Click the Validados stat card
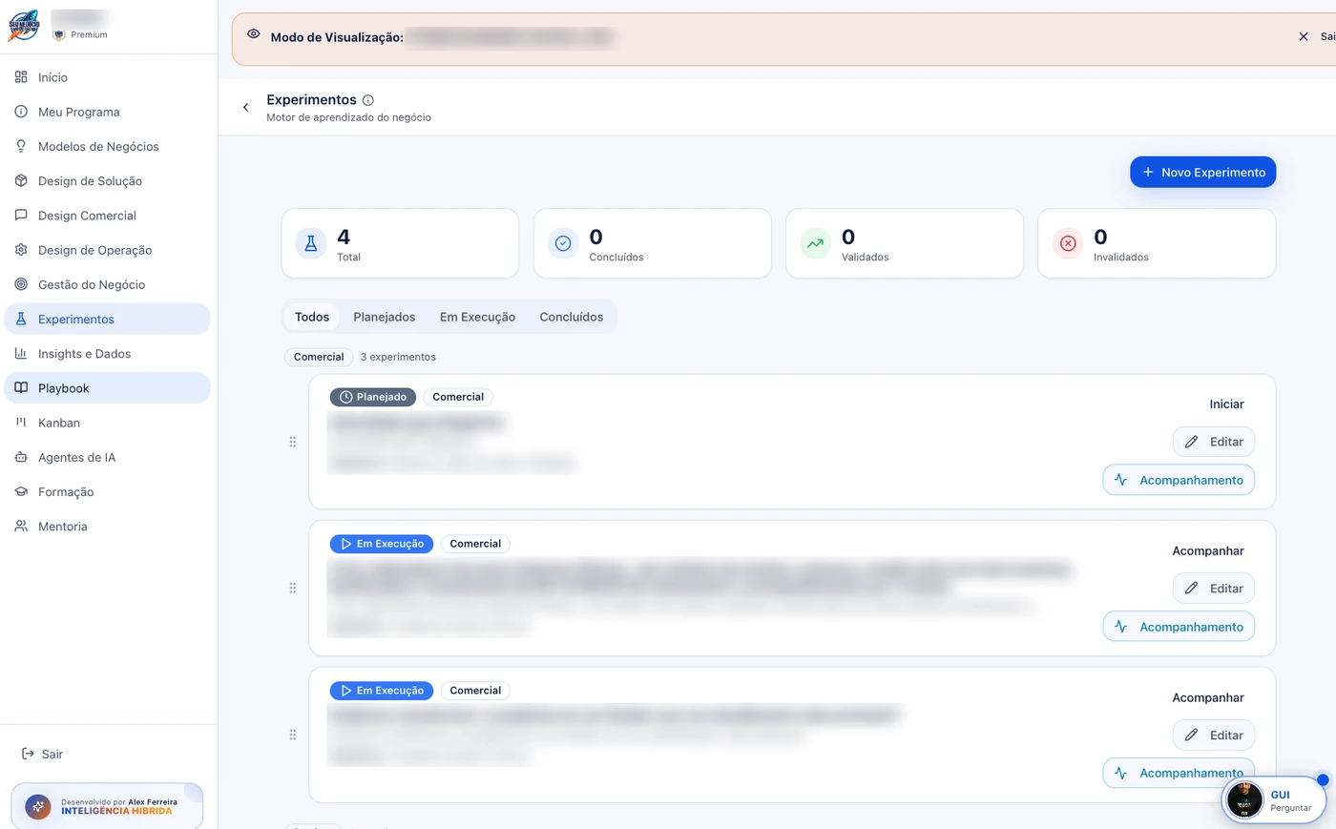Viewport: 1336px width, 829px height. [x=905, y=243]
